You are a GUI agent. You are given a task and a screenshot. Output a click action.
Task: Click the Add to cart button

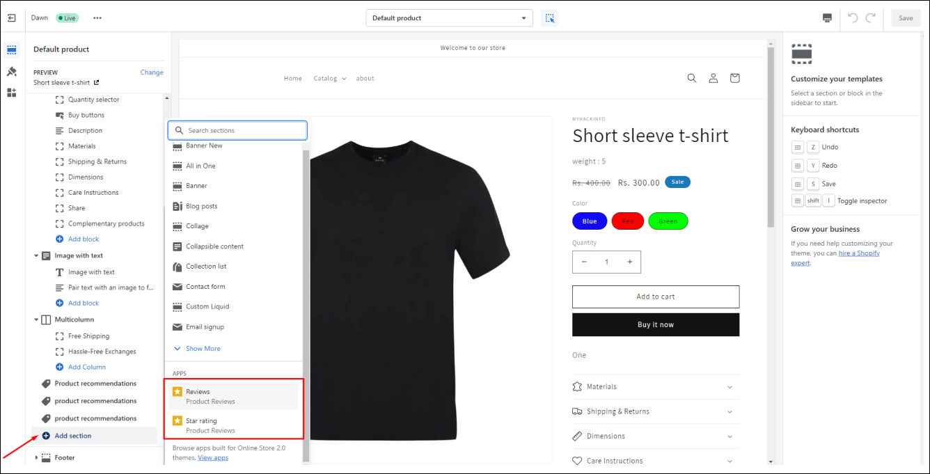[x=656, y=297]
